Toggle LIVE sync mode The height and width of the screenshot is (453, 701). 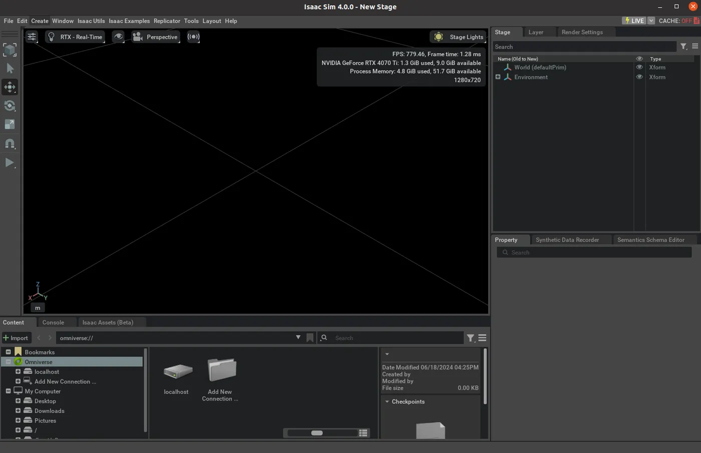[634, 21]
